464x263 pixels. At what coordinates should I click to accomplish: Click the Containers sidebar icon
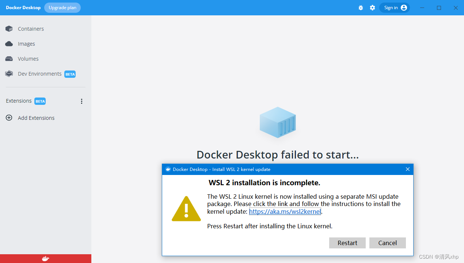tap(9, 29)
